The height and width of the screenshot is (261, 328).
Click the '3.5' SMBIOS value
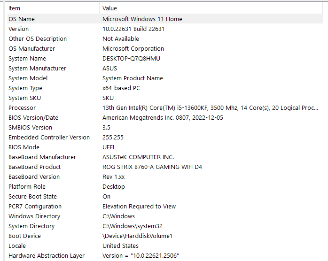pos(106,128)
